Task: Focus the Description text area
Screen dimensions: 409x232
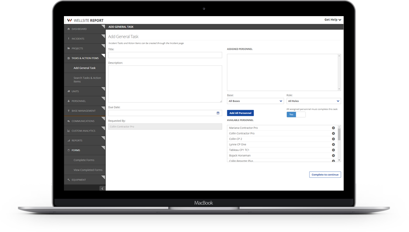Action: click(165, 84)
